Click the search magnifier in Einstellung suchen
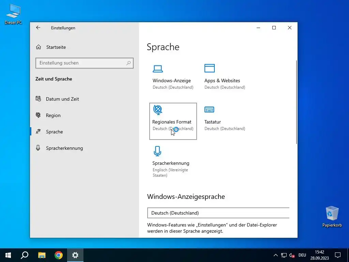 128,63
